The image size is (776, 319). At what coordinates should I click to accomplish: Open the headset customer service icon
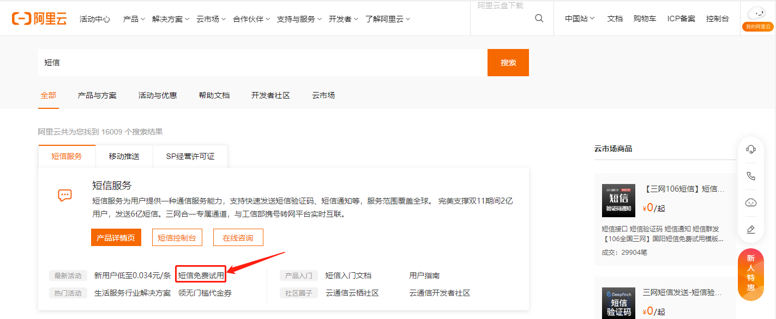pos(750,149)
